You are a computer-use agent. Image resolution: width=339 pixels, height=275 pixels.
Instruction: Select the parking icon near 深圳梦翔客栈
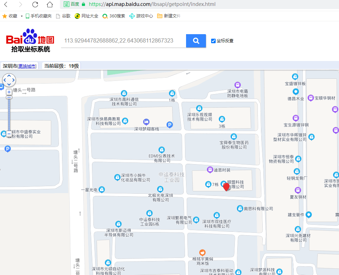coord(169,125)
